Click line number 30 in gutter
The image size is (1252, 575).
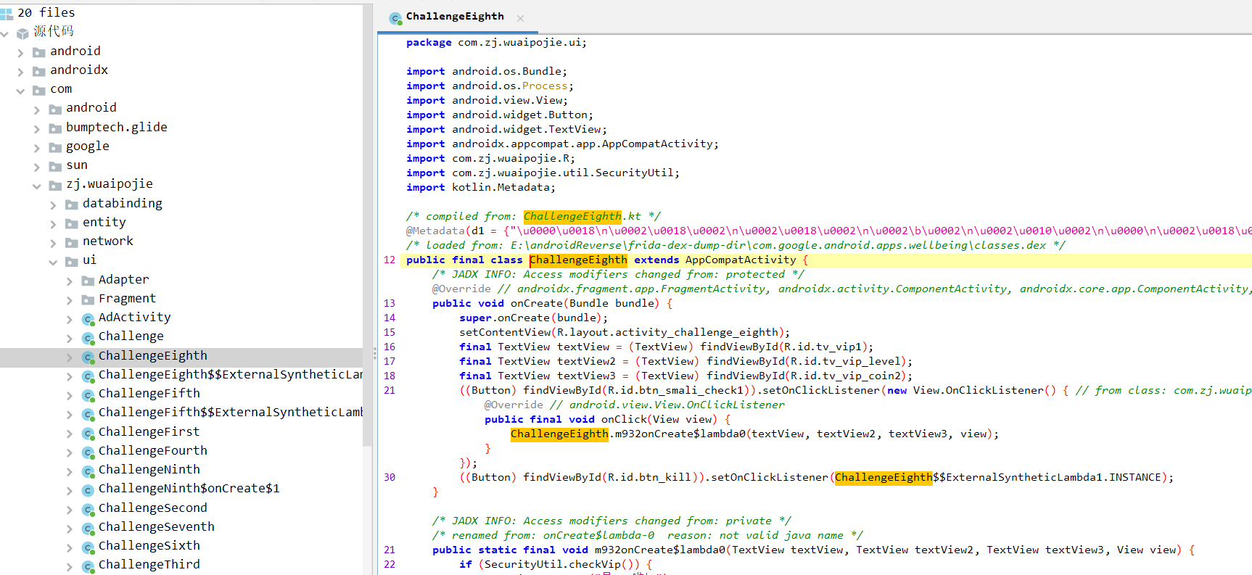[390, 477]
